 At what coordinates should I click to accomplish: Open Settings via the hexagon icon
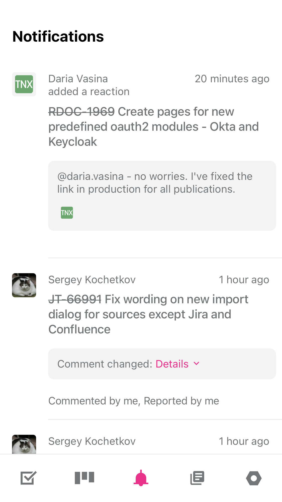click(x=254, y=478)
